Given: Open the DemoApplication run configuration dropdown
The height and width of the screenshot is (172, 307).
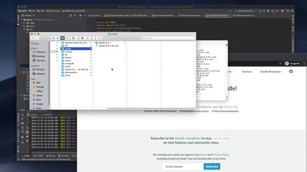Looking at the screenshot, I should (246, 11).
